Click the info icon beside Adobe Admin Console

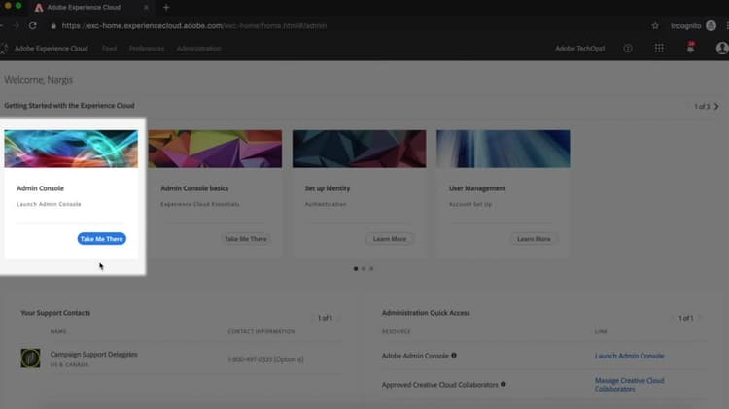(454, 356)
